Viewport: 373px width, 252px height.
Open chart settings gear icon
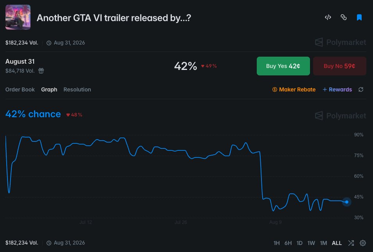(x=363, y=243)
